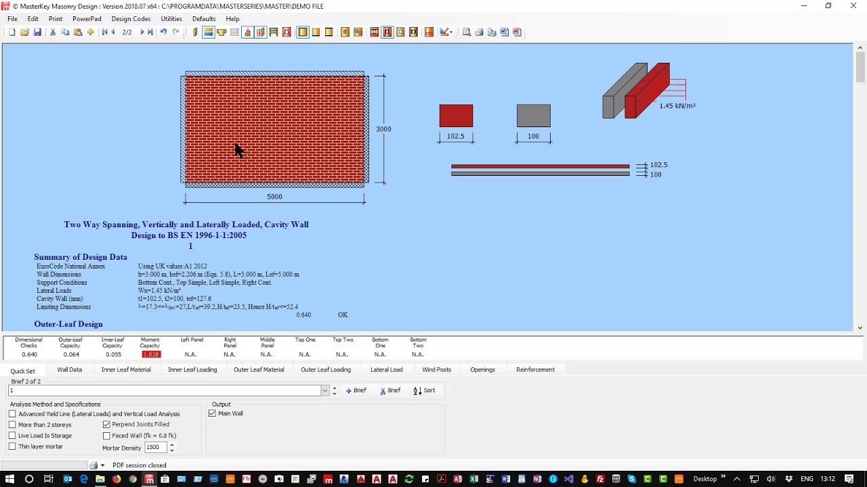Uncheck Perpend Joints Filled

(x=106, y=425)
